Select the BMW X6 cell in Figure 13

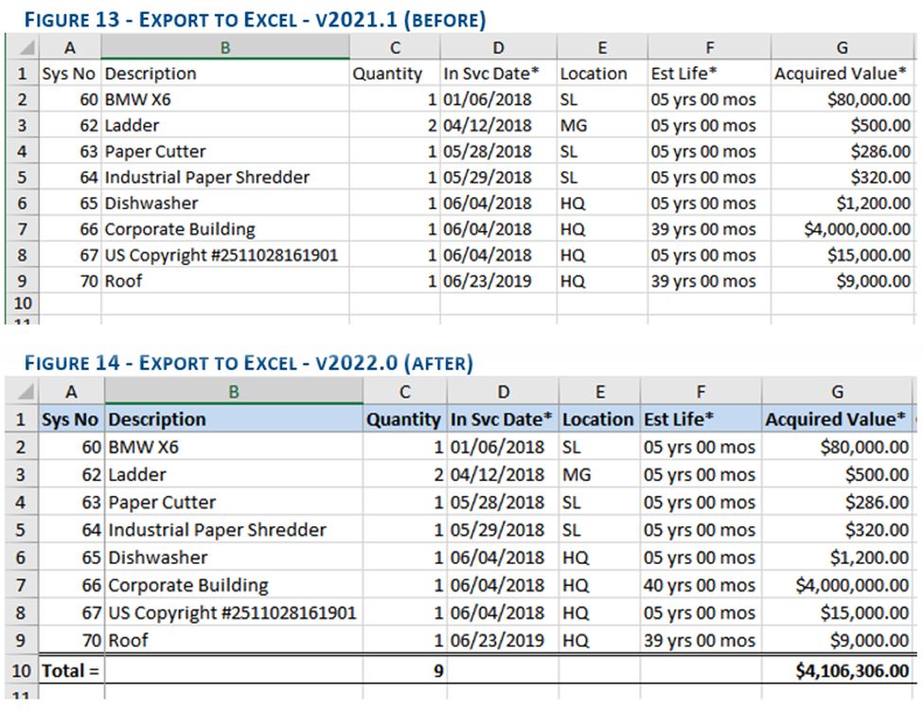225,99
